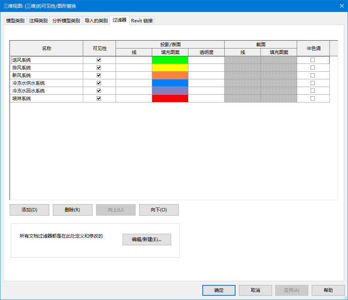Open purple fill pattern of 冷冻水回水系统
Screen dimensions: 348x300
click(x=170, y=91)
